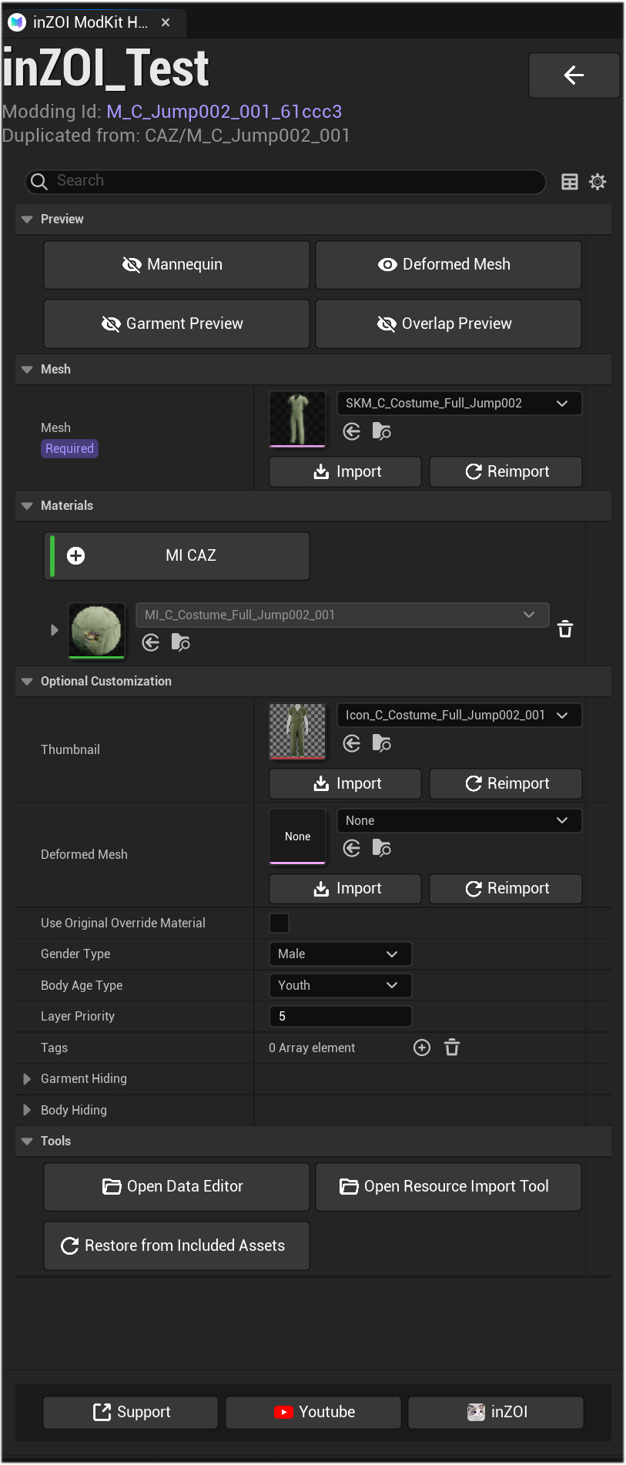The image size is (626, 1465).
Task: Import a Thumbnail image
Action: click(x=345, y=783)
